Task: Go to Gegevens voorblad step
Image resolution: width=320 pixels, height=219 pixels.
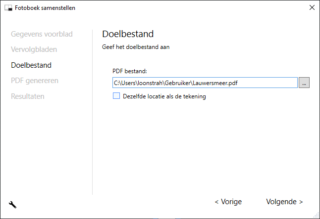Action: tap(42, 34)
